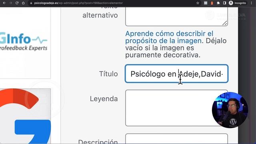Go back with the browser back arrow
256x144 pixels.
pyautogui.click(x=4, y=3)
